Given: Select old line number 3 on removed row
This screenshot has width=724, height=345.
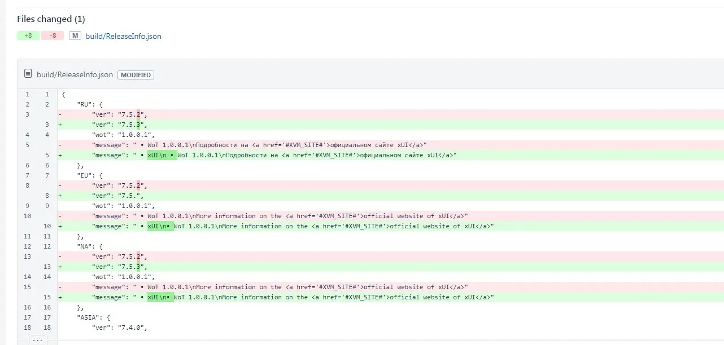Looking at the screenshot, I should pyautogui.click(x=27, y=114).
